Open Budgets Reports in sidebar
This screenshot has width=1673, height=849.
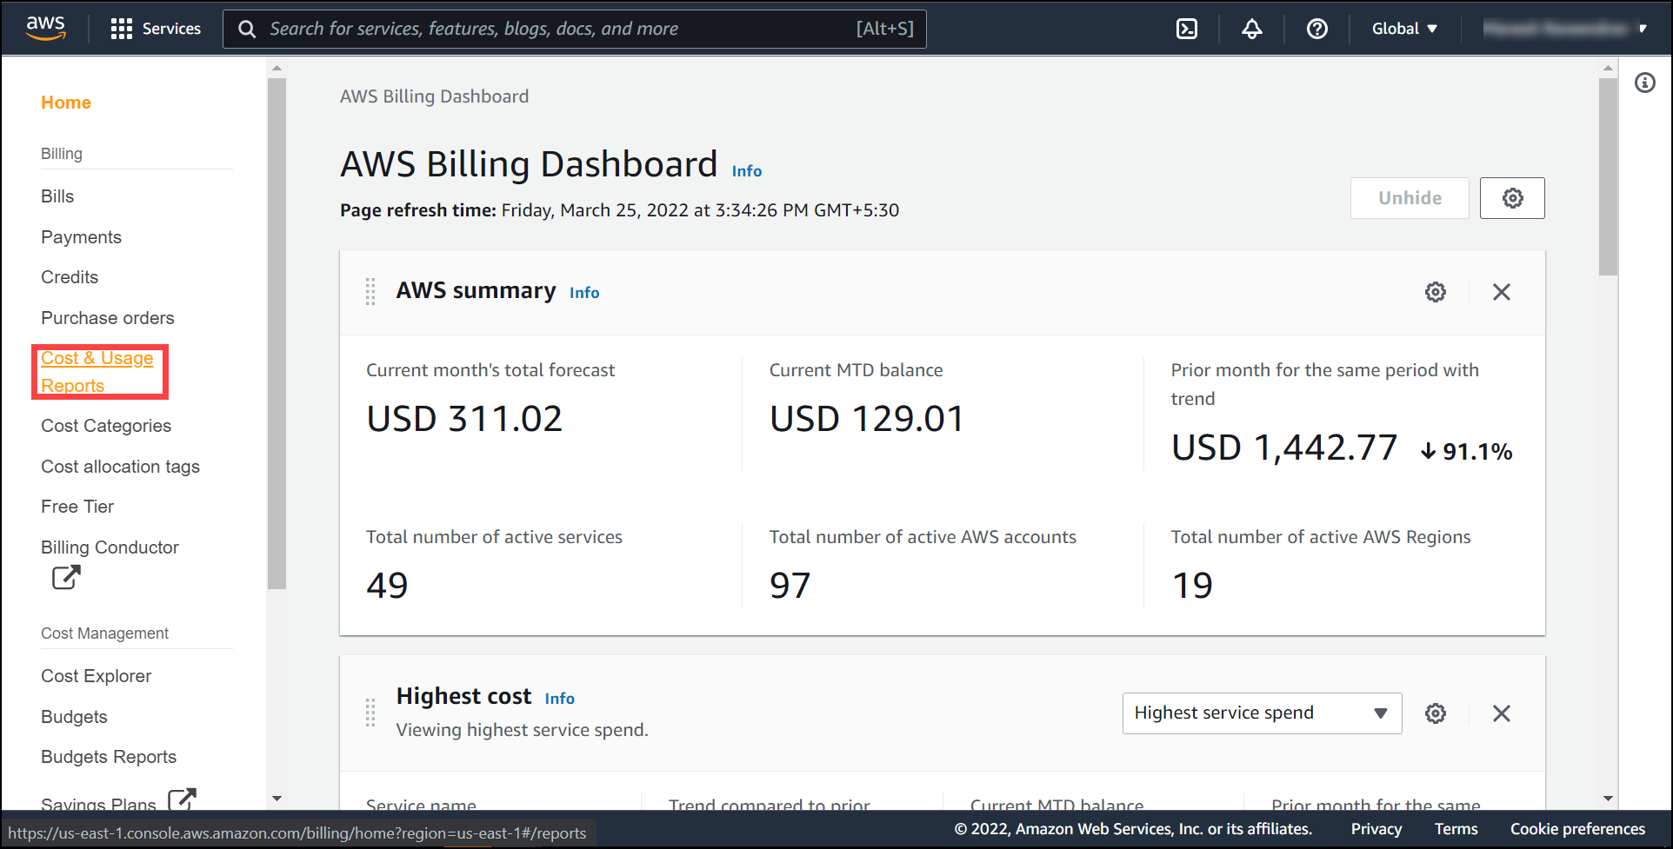tap(109, 757)
